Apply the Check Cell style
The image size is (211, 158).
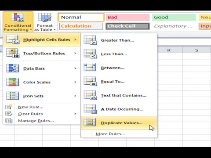pyautogui.click(x=127, y=26)
